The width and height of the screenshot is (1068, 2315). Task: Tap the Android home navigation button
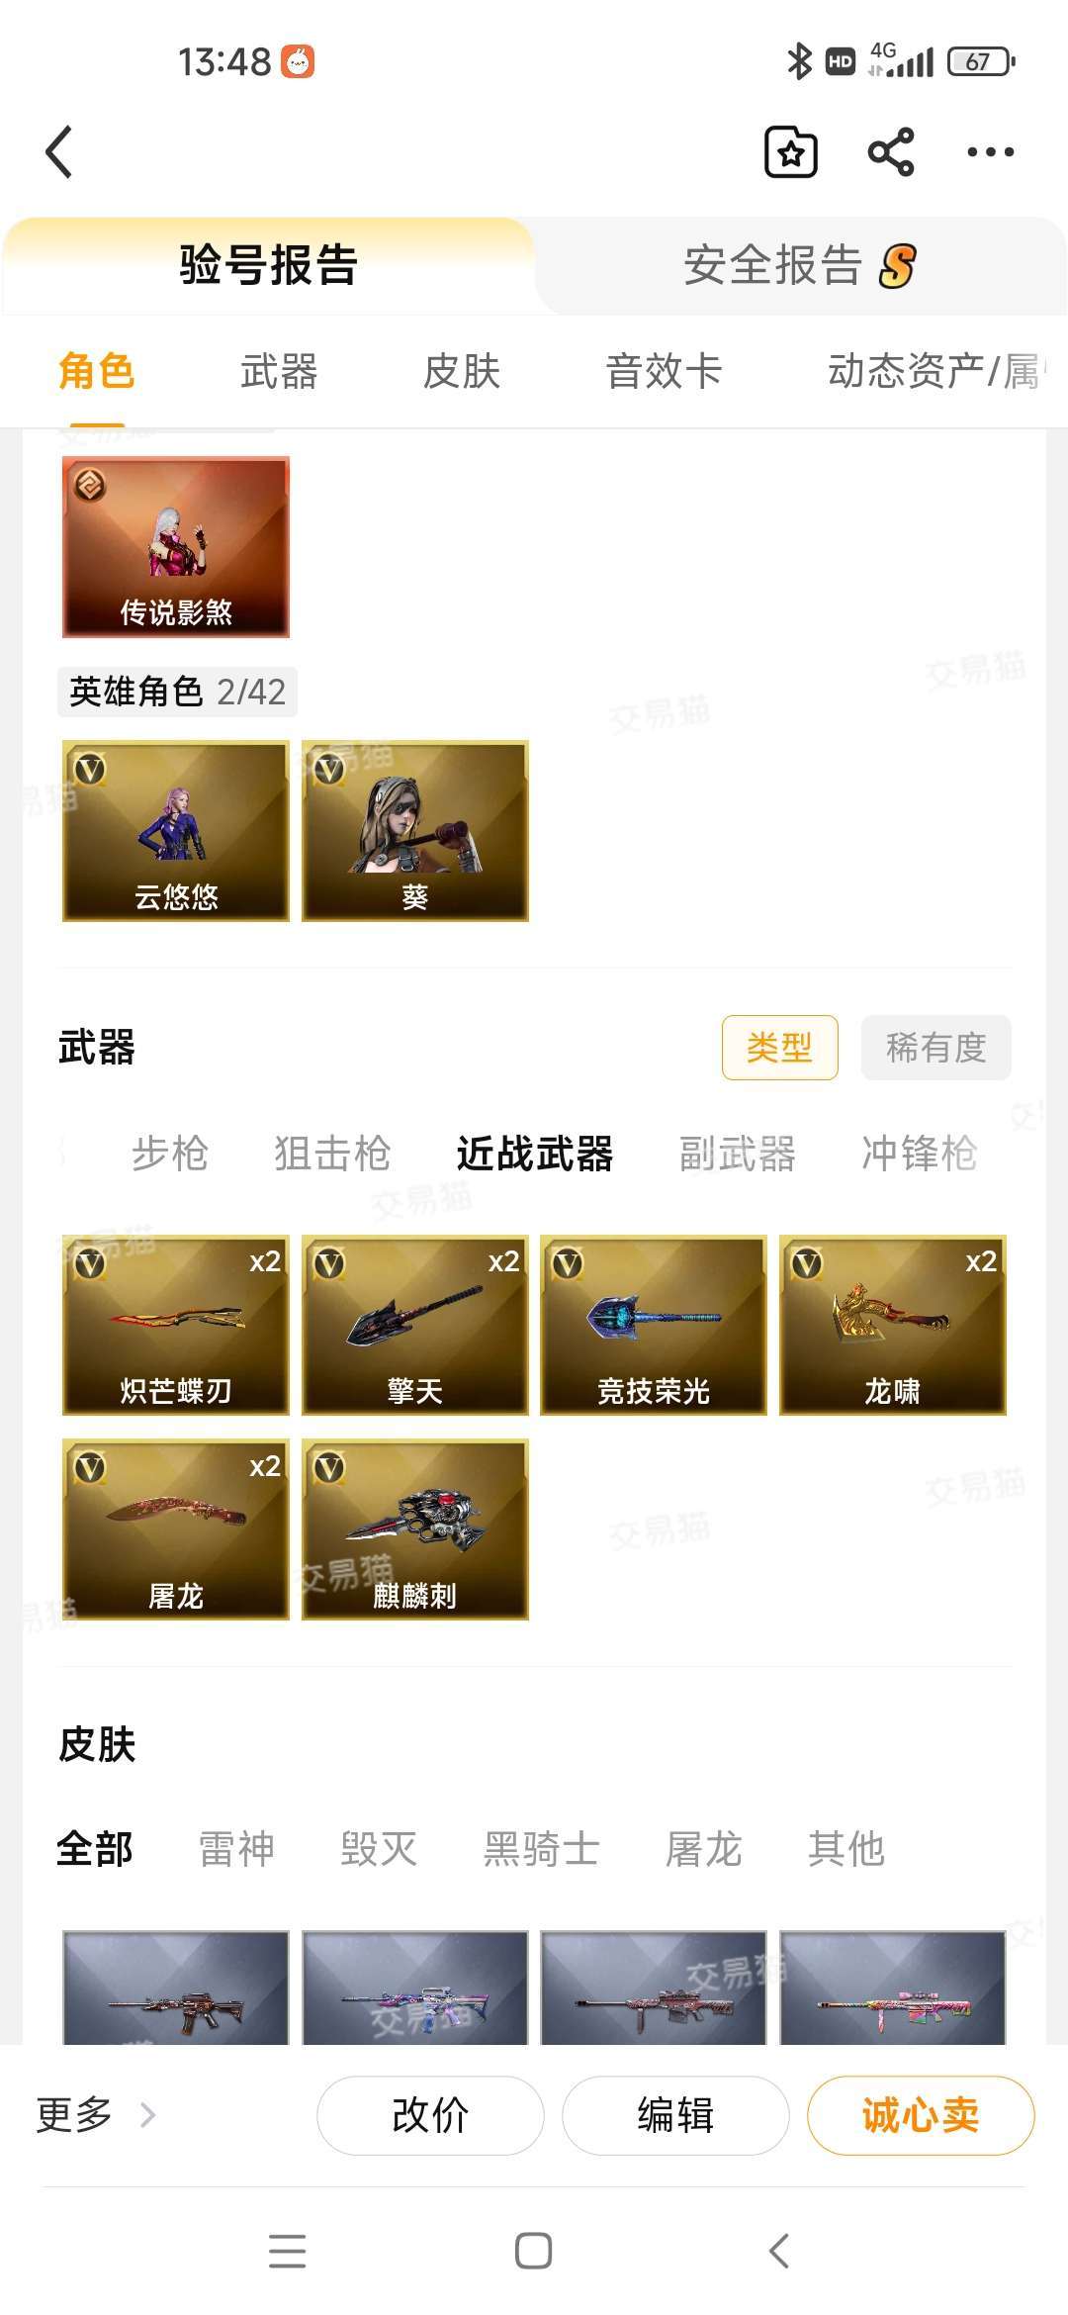coord(534,2251)
